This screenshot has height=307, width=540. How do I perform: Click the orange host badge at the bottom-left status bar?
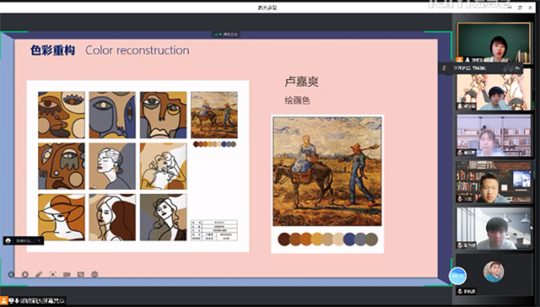(3, 301)
